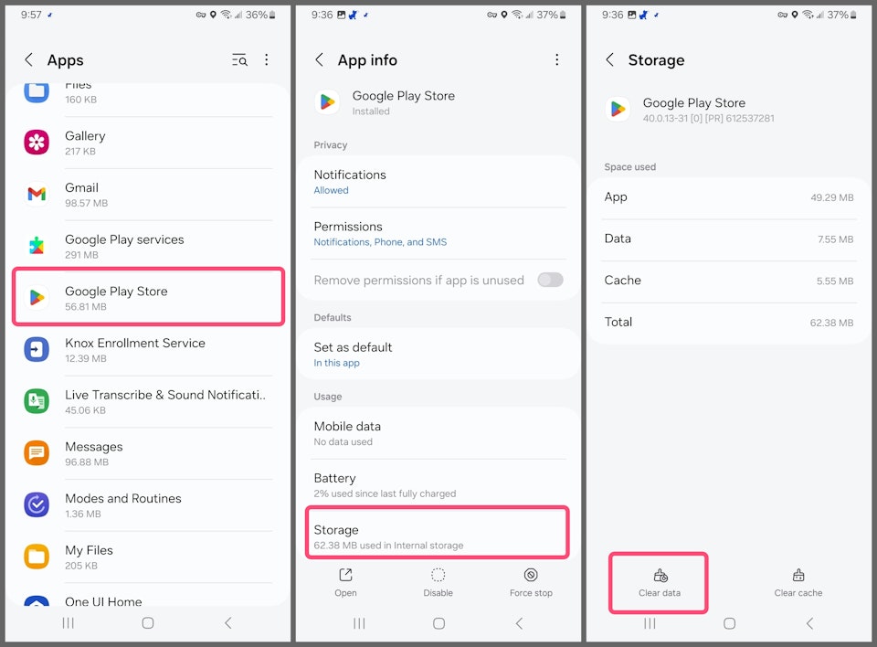This screenshot has width=877, height=647.
Task: Open Gallery entry in Apps list
Action: point(148,143)
